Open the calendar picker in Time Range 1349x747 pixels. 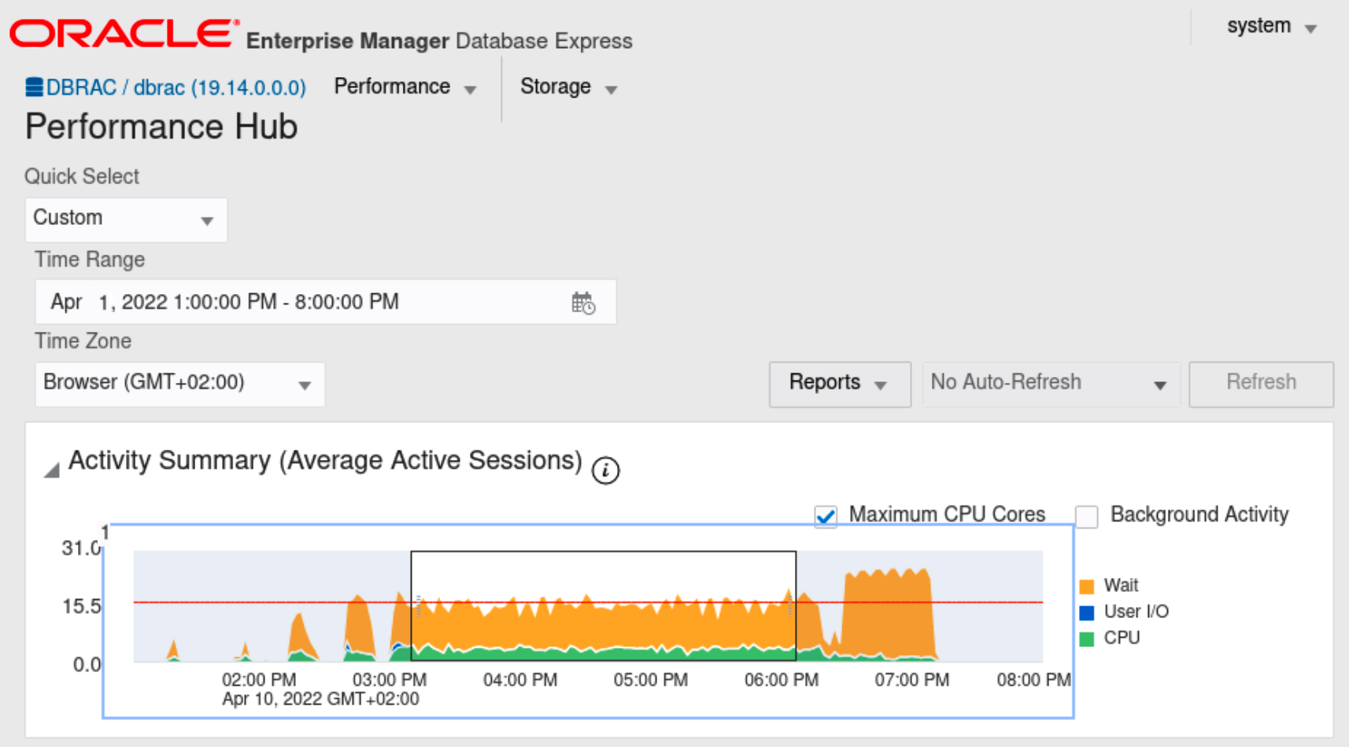tap(583, 303)
